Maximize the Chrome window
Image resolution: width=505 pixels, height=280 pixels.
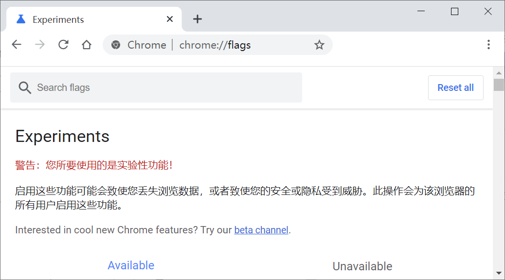coord(454,12)
